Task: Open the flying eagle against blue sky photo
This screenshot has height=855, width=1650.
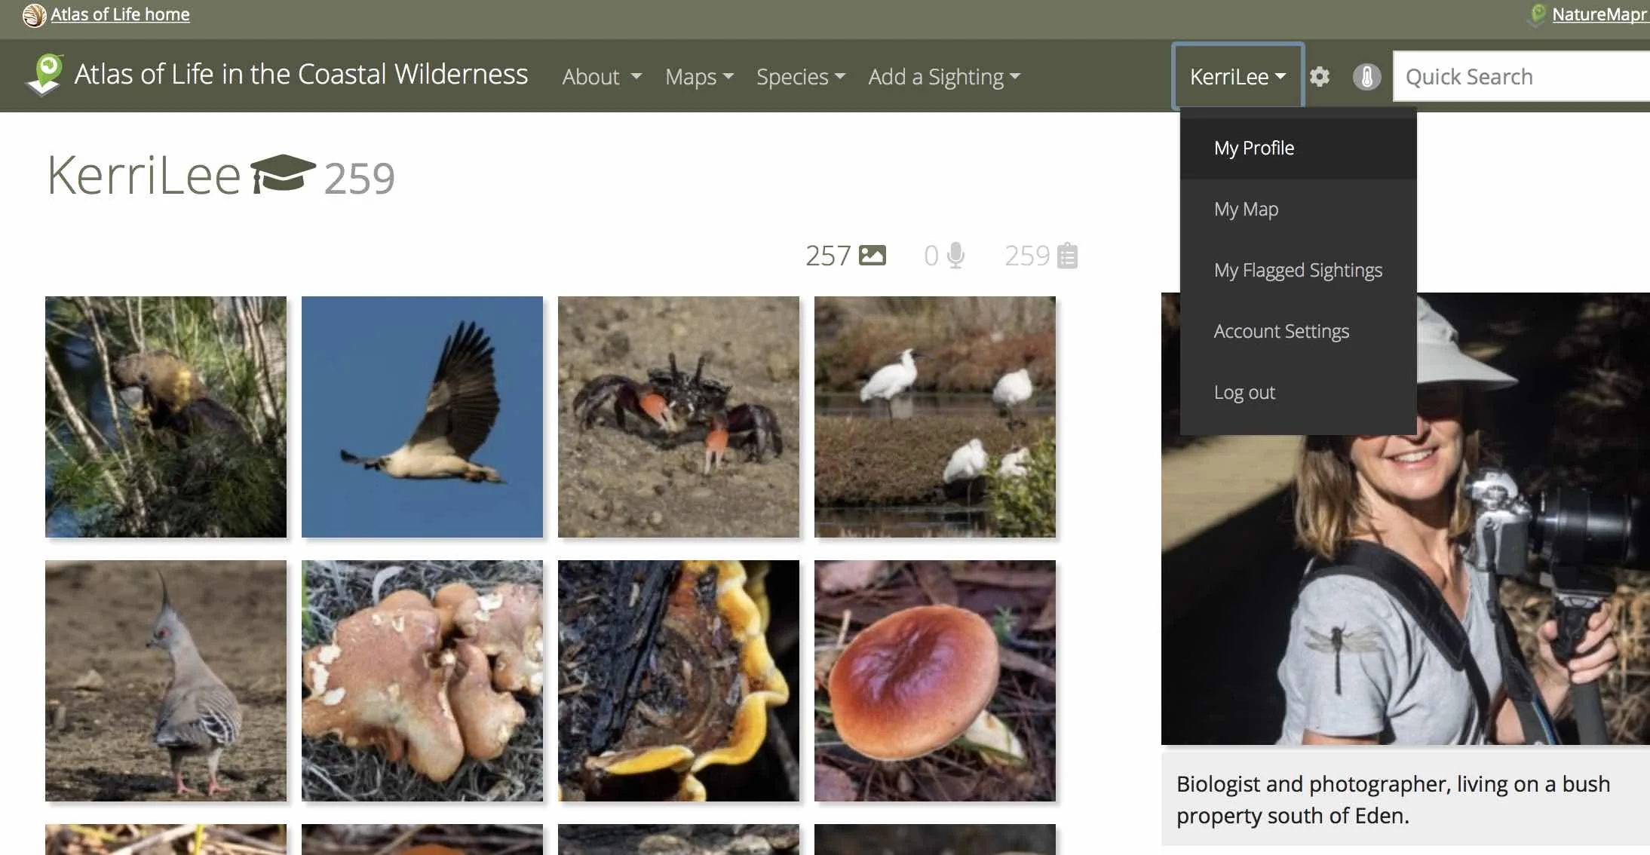Action: tap(422, 417)
